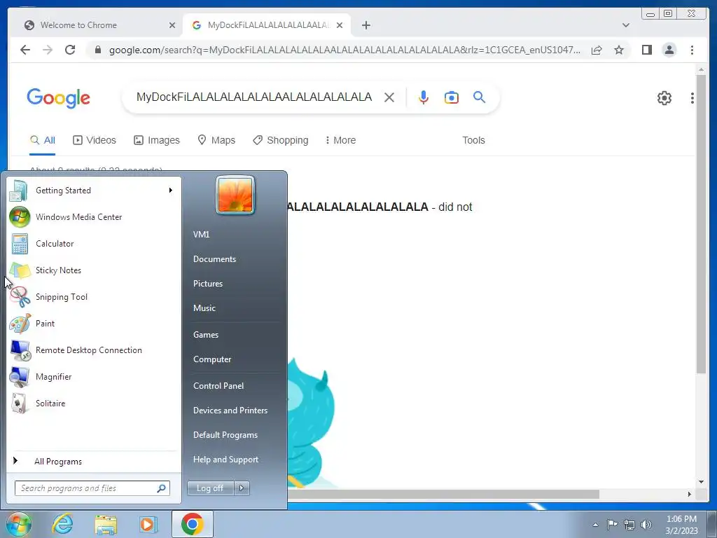The image size is (717, 538).
Task: Click the Action Center flag tray icon
Action: pyautogui.click(x=612, y=524)
